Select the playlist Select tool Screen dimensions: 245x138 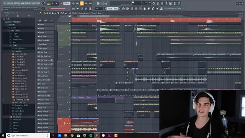[x=61, y=13]
